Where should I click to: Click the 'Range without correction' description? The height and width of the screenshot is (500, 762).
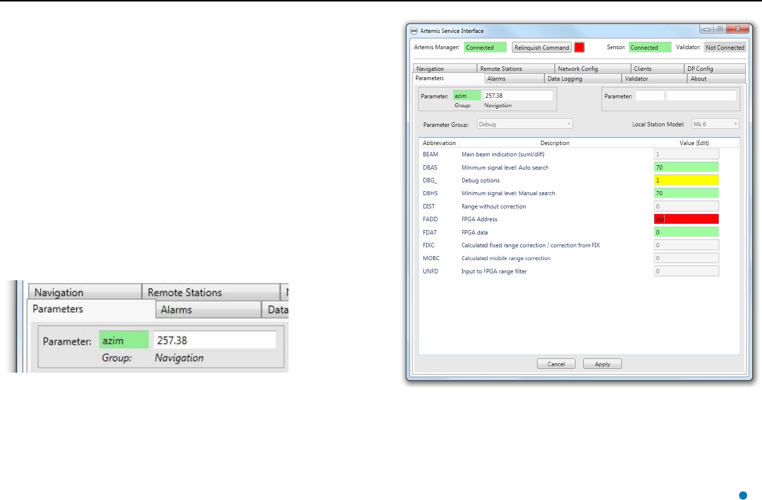coord(494,206)
